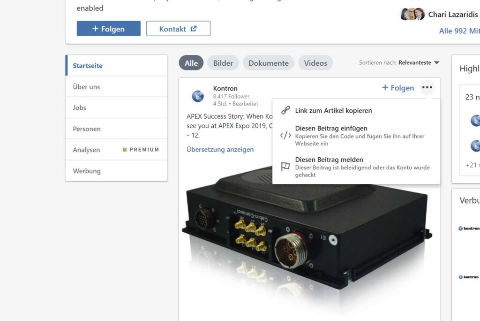The width and height of the screenshot is (480, 321).
Task: Click the chain link copy icon
Action: 285,111
